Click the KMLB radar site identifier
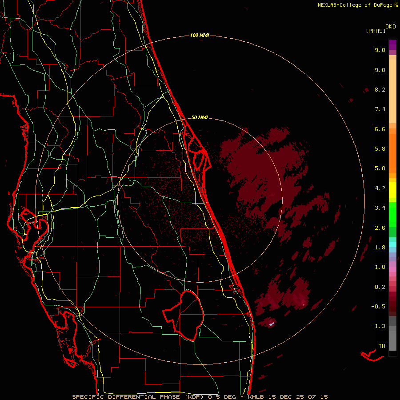 [x=256, y=397]
